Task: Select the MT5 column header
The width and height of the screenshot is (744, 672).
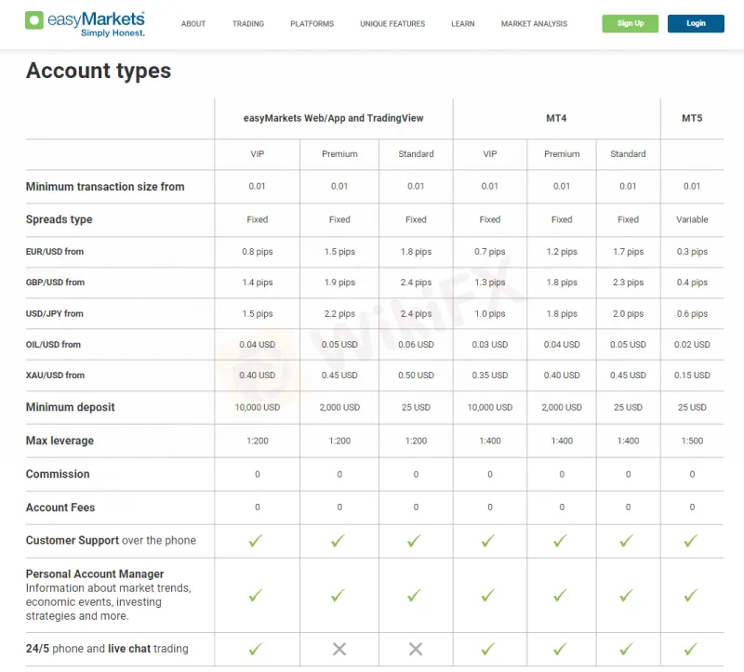Action: click(692, 118)
